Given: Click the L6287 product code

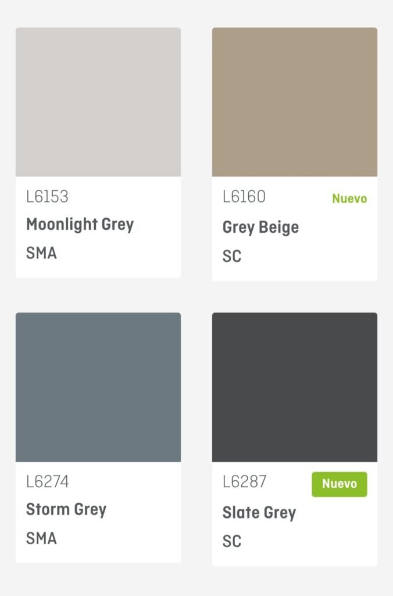Looking at the screenshot, I should pyautogui.click(x=245, y=481).
